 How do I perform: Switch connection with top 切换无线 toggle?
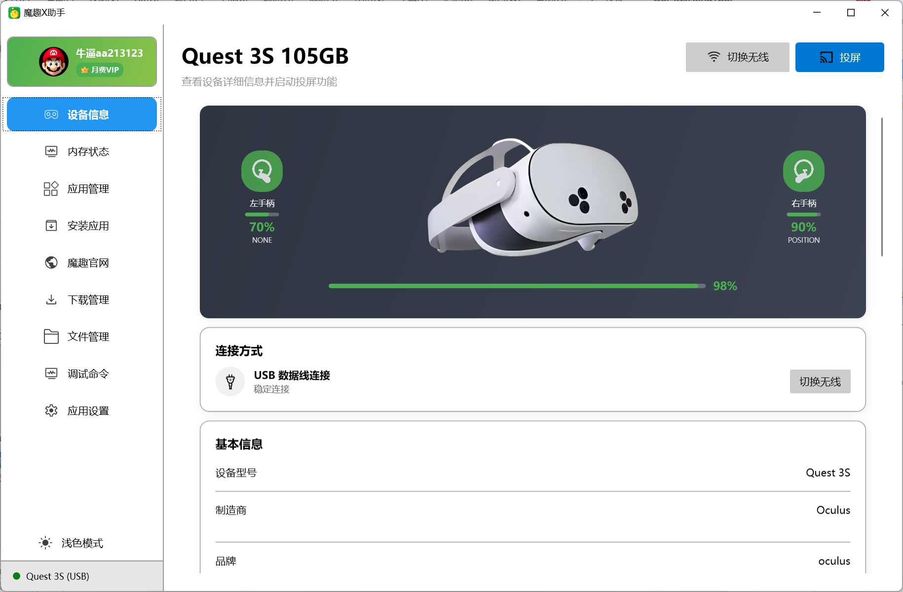pos(737,57)
